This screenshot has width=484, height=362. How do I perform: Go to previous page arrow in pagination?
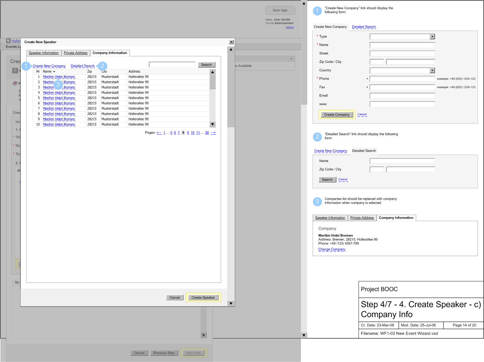pos(159,133)
